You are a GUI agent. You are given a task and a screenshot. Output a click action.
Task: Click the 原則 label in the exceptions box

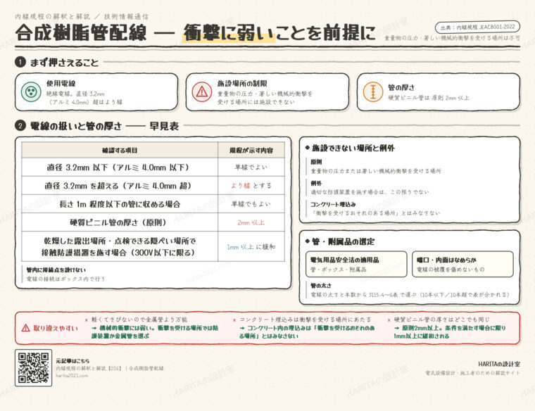(x=316, y=162)
